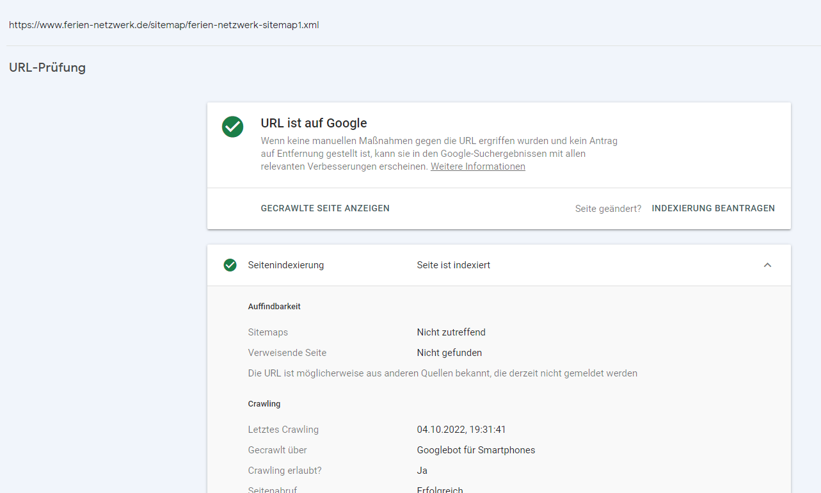The image size is (821, 493).
Task: Click the Seite geändert? text
Action: pos(609,209)
